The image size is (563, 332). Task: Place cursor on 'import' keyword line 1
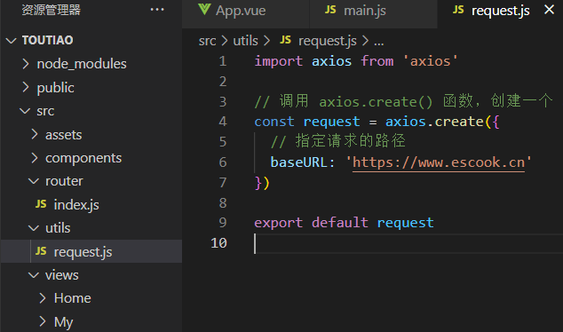[x=278, y=61]
